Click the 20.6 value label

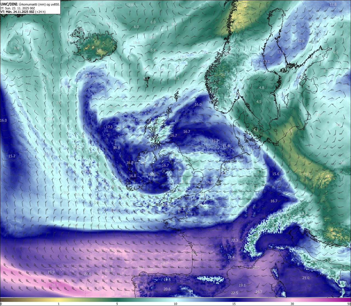(167, 289)
